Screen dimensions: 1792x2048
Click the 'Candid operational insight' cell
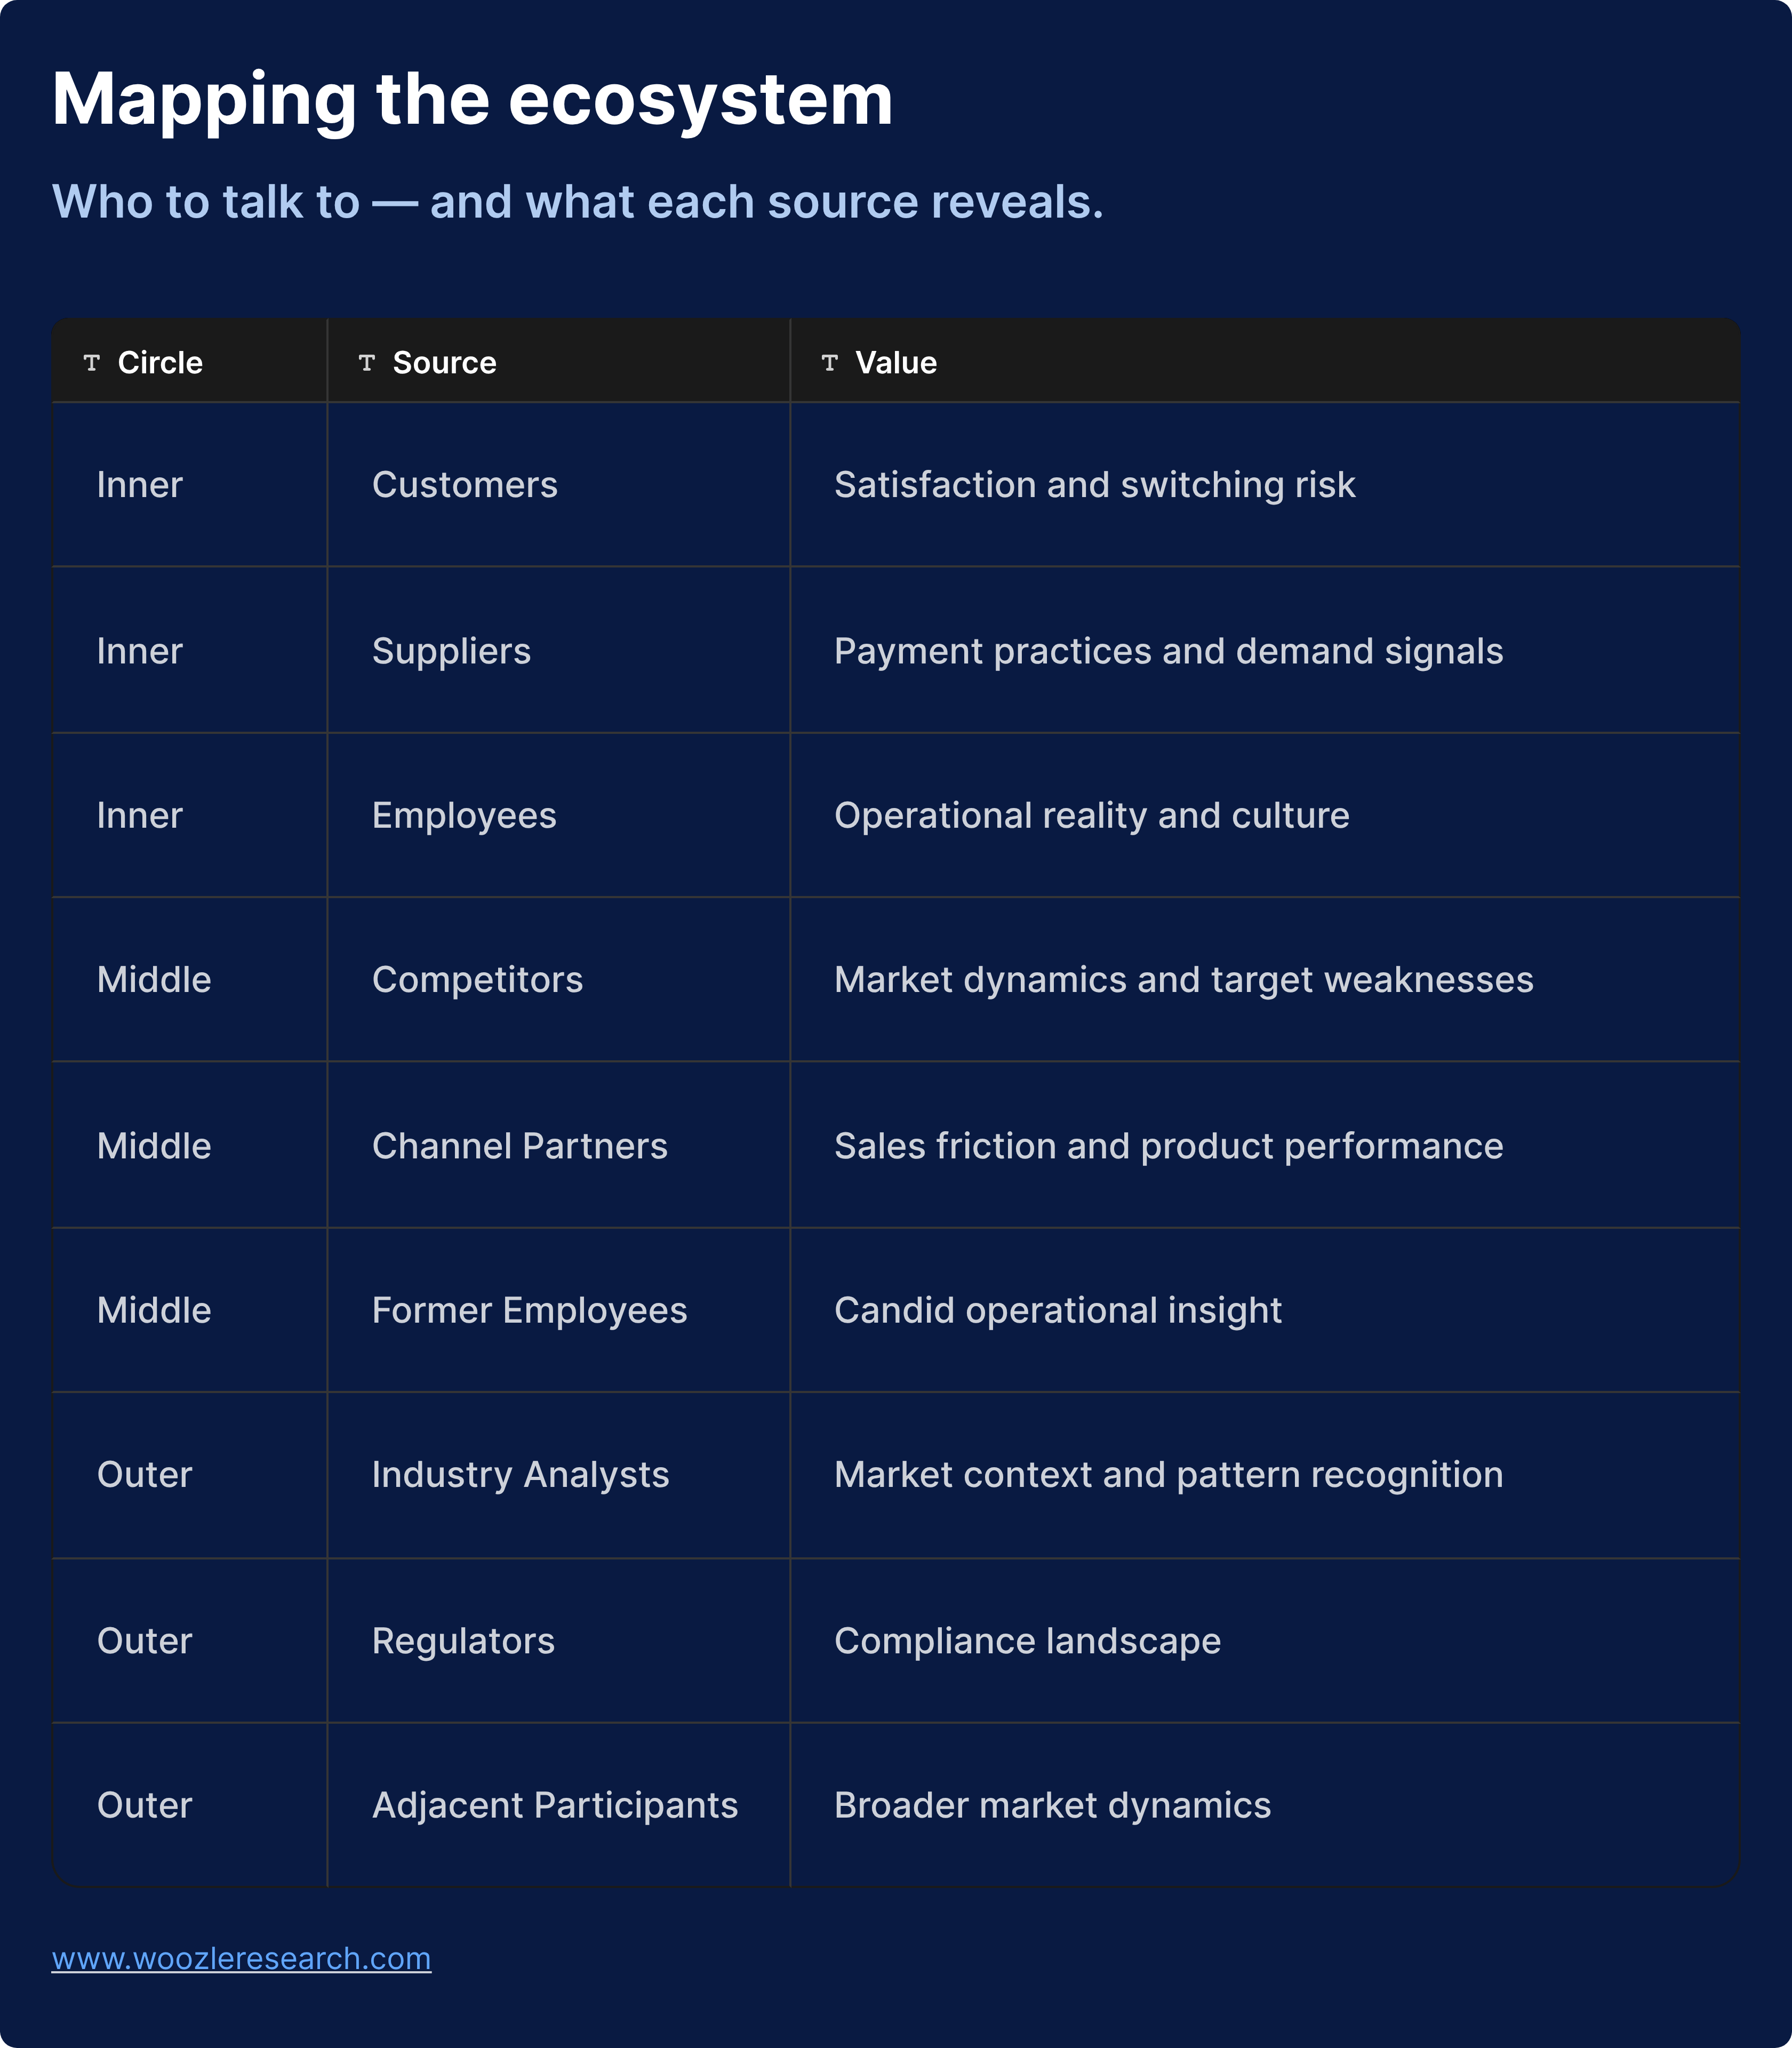[x=1057, y=1310]
